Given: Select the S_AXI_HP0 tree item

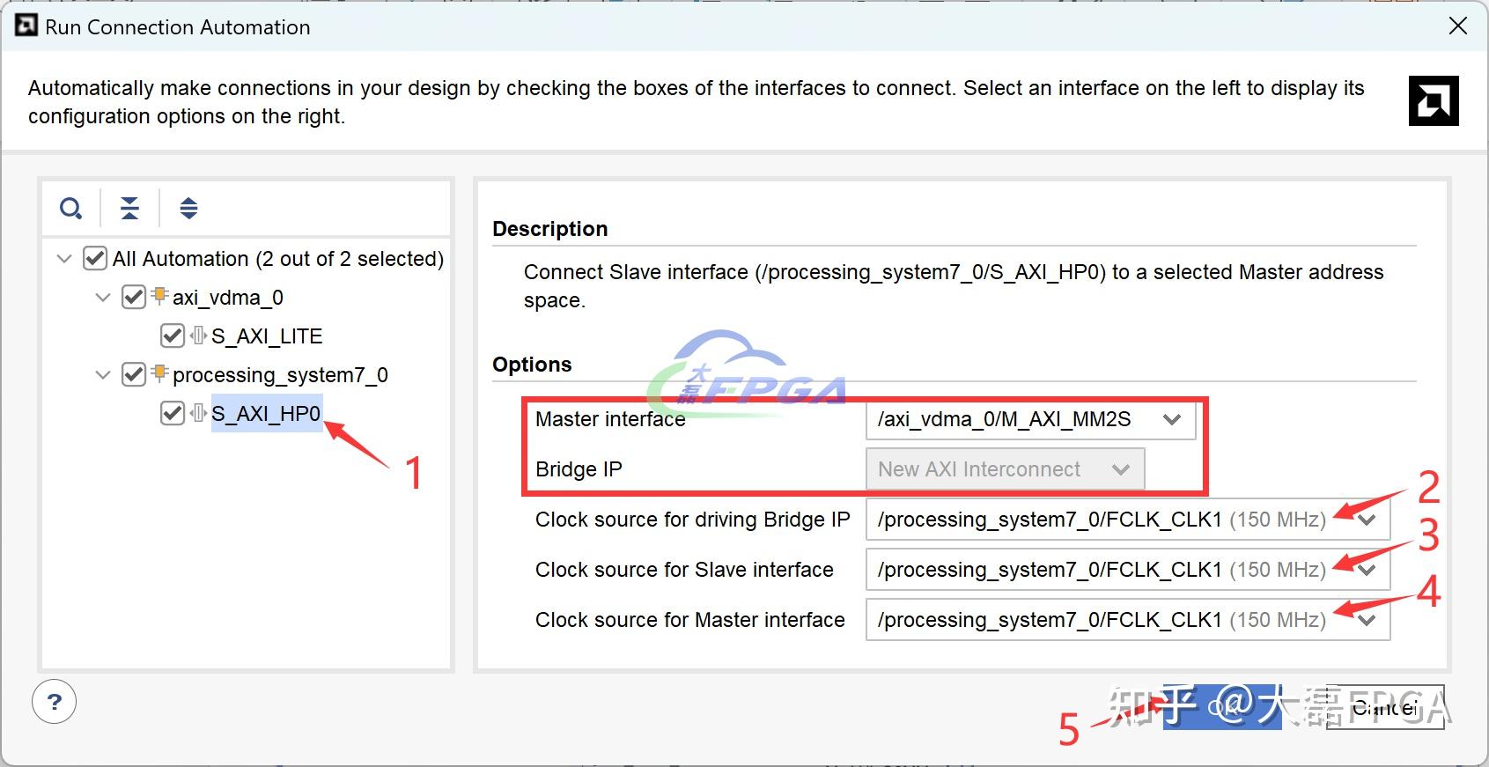Looking at the screenshot, I should (266, 414).
